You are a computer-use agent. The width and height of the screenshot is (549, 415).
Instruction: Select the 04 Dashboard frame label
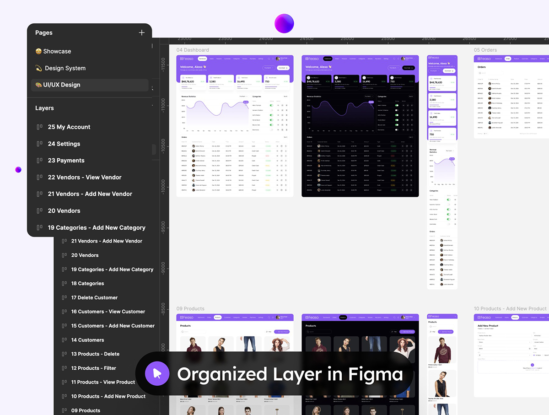[193, 50]
